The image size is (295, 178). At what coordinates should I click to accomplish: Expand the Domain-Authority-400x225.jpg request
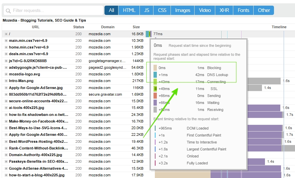pyautogui.click(x=6, y=155)
